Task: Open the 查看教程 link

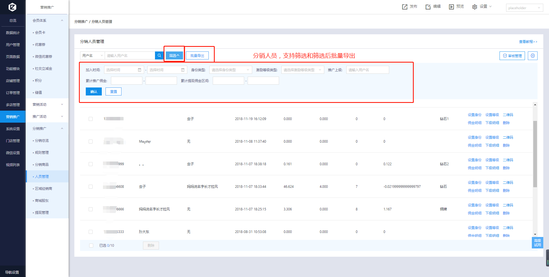Action: coord(528,42)
